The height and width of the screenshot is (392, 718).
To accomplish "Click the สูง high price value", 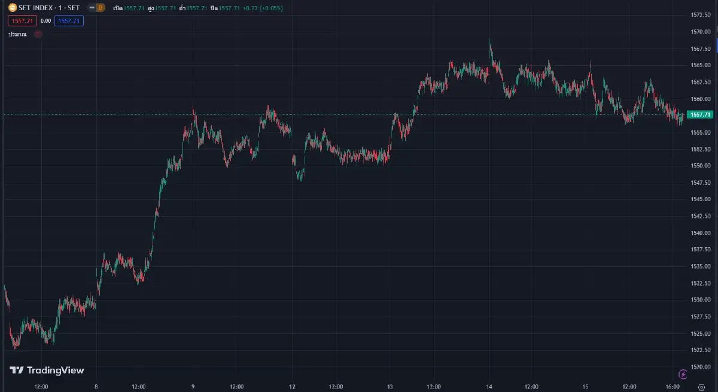I will [165, 8].
